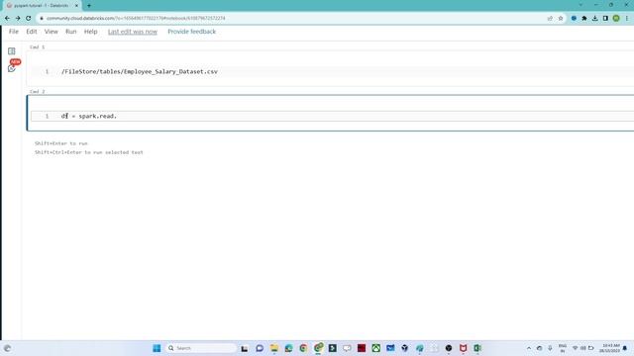Open the assistant icon with NEW badge
634x356 pixels.
(x=12, y=67)
